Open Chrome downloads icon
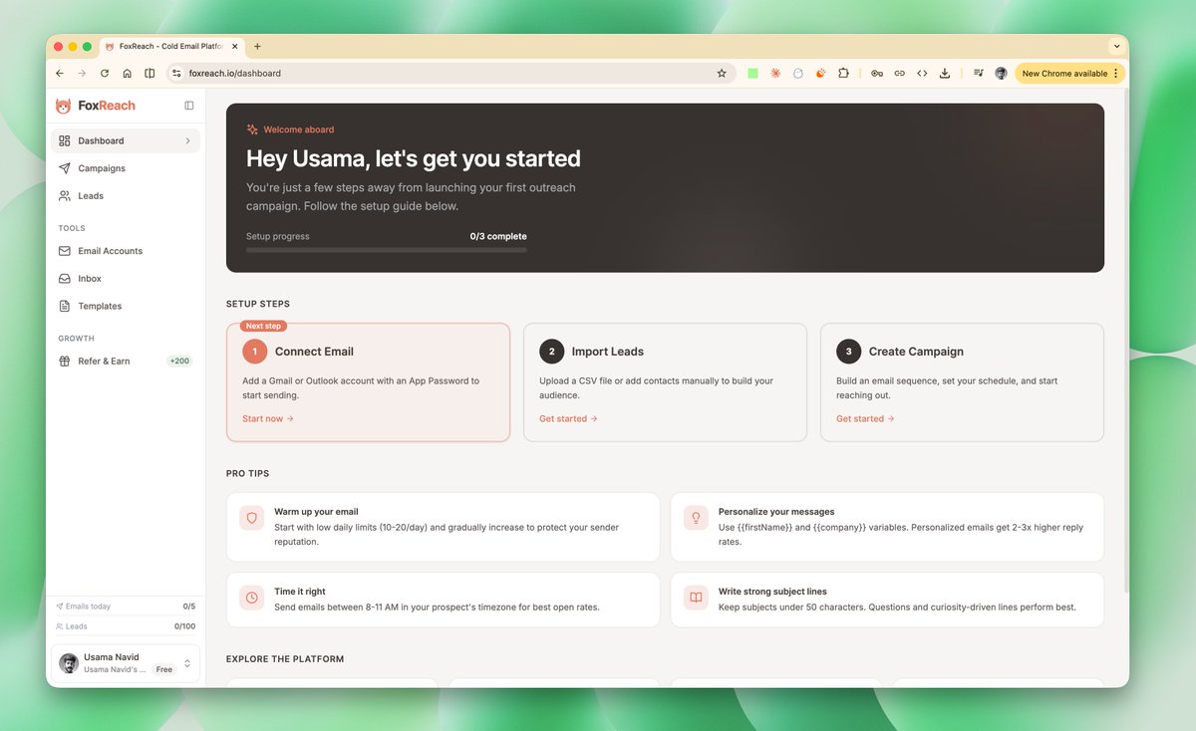This screenshot has width=1196, height=731. [945, 74]
